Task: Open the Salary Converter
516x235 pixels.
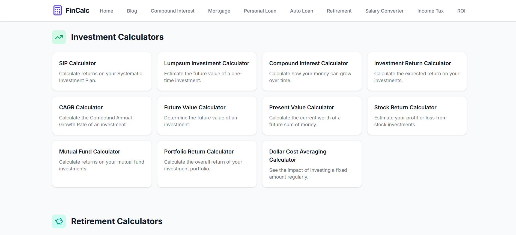Action: click(384, 11)
